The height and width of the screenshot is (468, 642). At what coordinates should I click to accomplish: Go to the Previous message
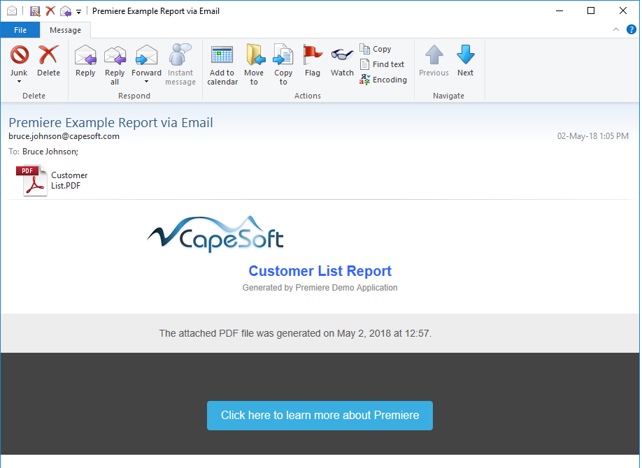pyautogui.click(x=434, y=61)
